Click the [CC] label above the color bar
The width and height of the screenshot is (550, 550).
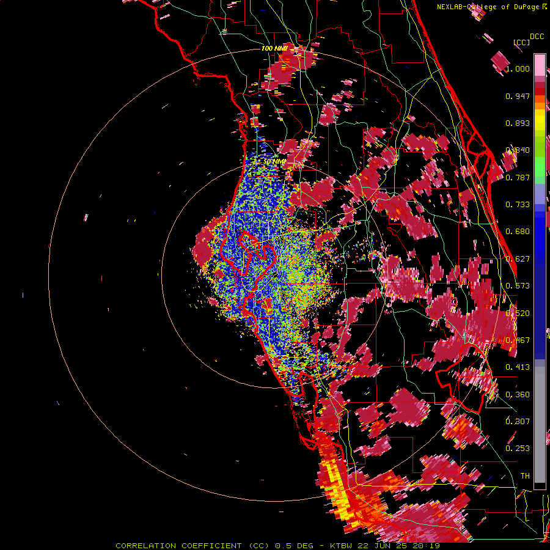point(522,42)
